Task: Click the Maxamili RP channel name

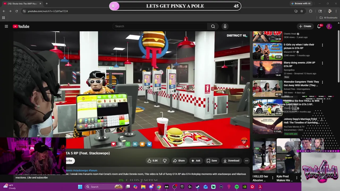Action: point(290,52)
